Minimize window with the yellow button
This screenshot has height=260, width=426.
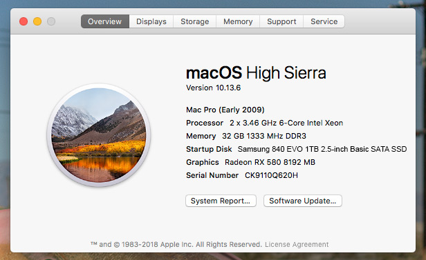click(x=37, y=21)
